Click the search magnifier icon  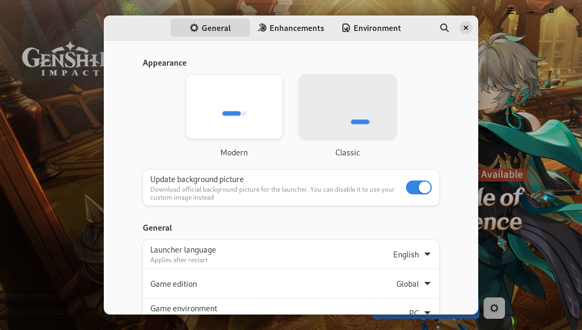445,28
